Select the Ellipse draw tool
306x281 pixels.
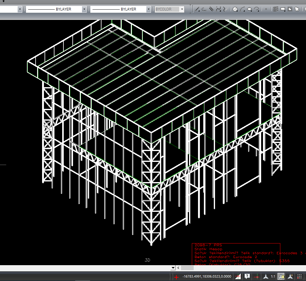coord(249,9)
